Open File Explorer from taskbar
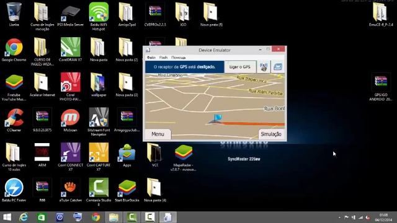This screenshot has height=223, width=397. point(114,217)
